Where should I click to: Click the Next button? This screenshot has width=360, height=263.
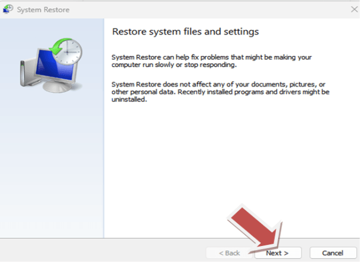278,253
